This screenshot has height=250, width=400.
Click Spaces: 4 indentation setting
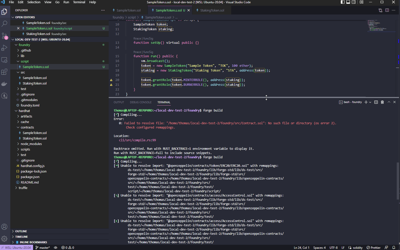pos(319,247)
